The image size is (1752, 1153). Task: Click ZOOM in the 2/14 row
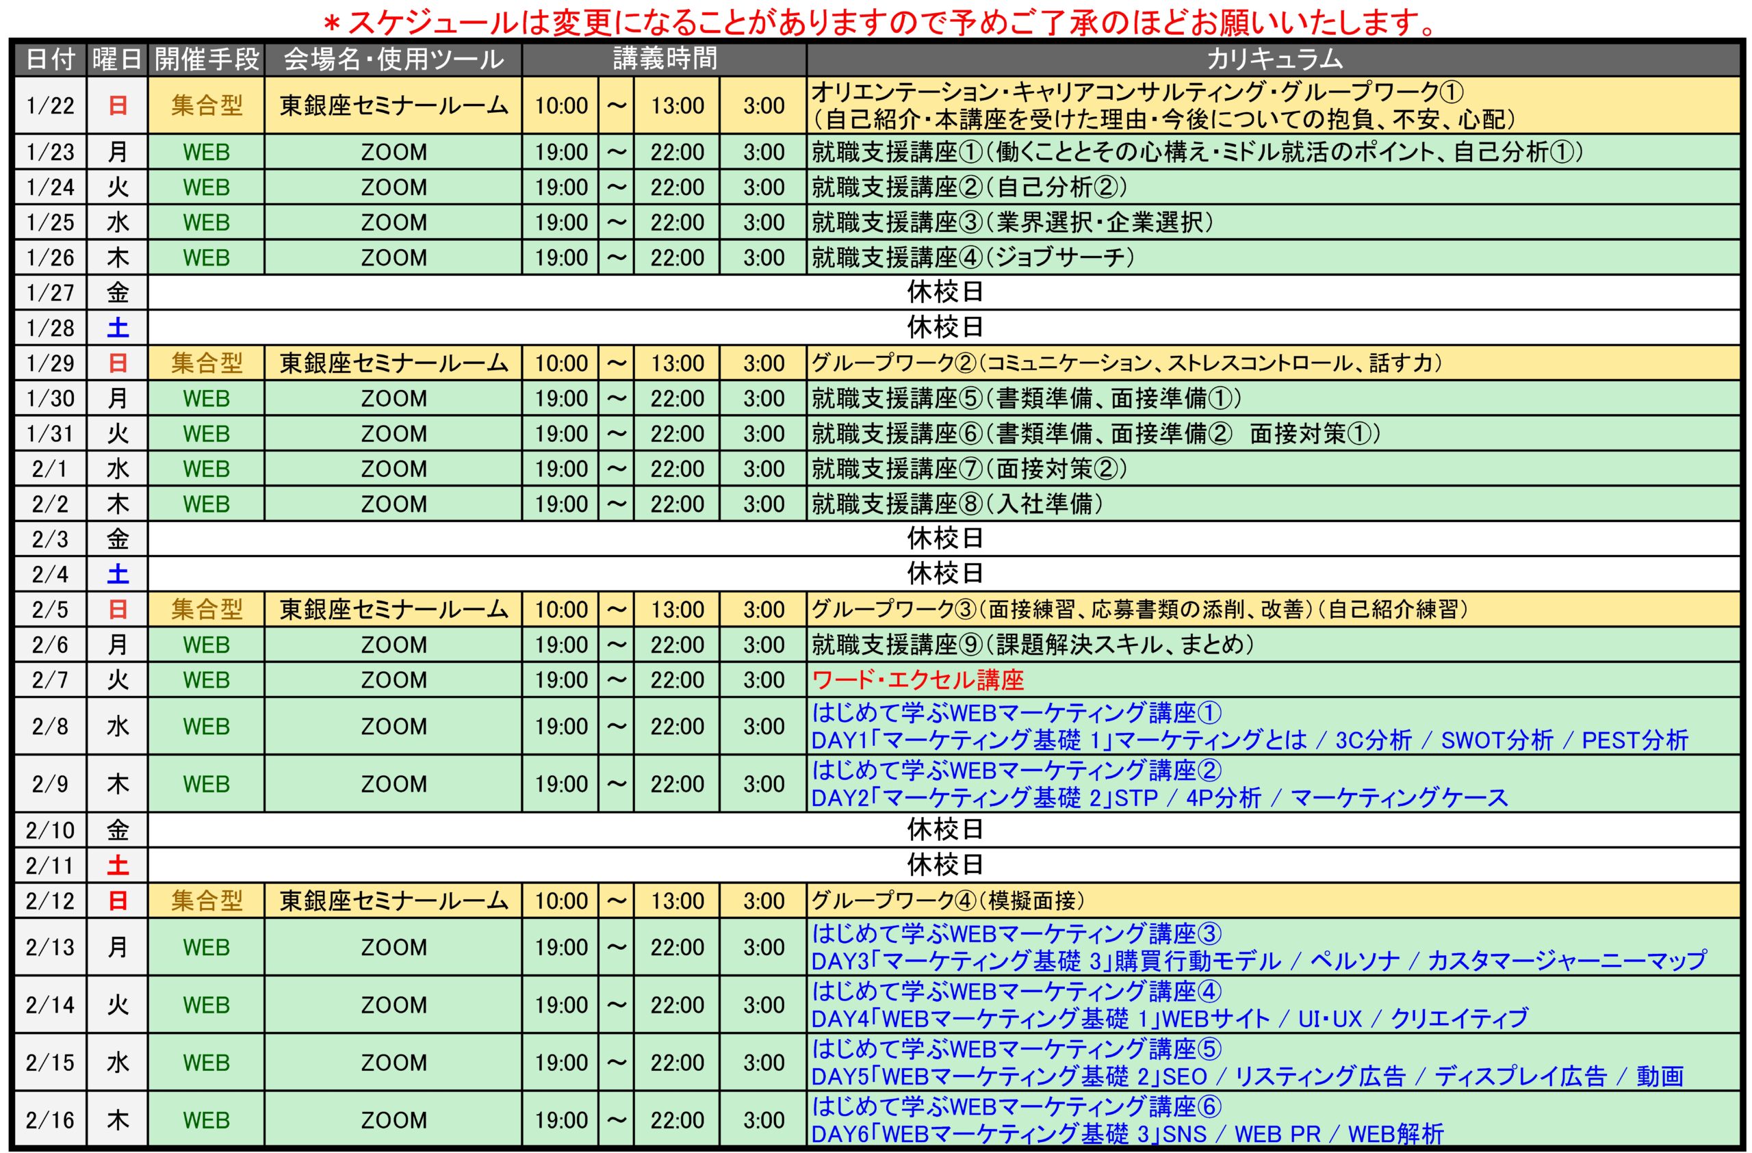click(x=393, y=1005)
